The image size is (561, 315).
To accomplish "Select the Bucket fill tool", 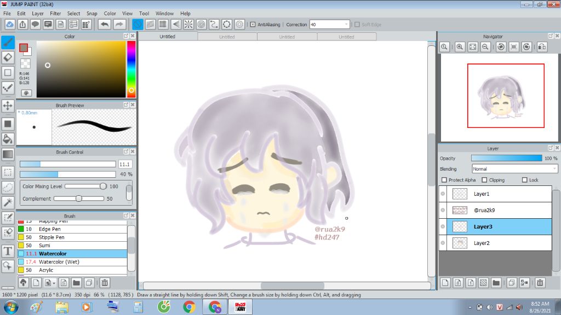I will [x=8, y=139].
